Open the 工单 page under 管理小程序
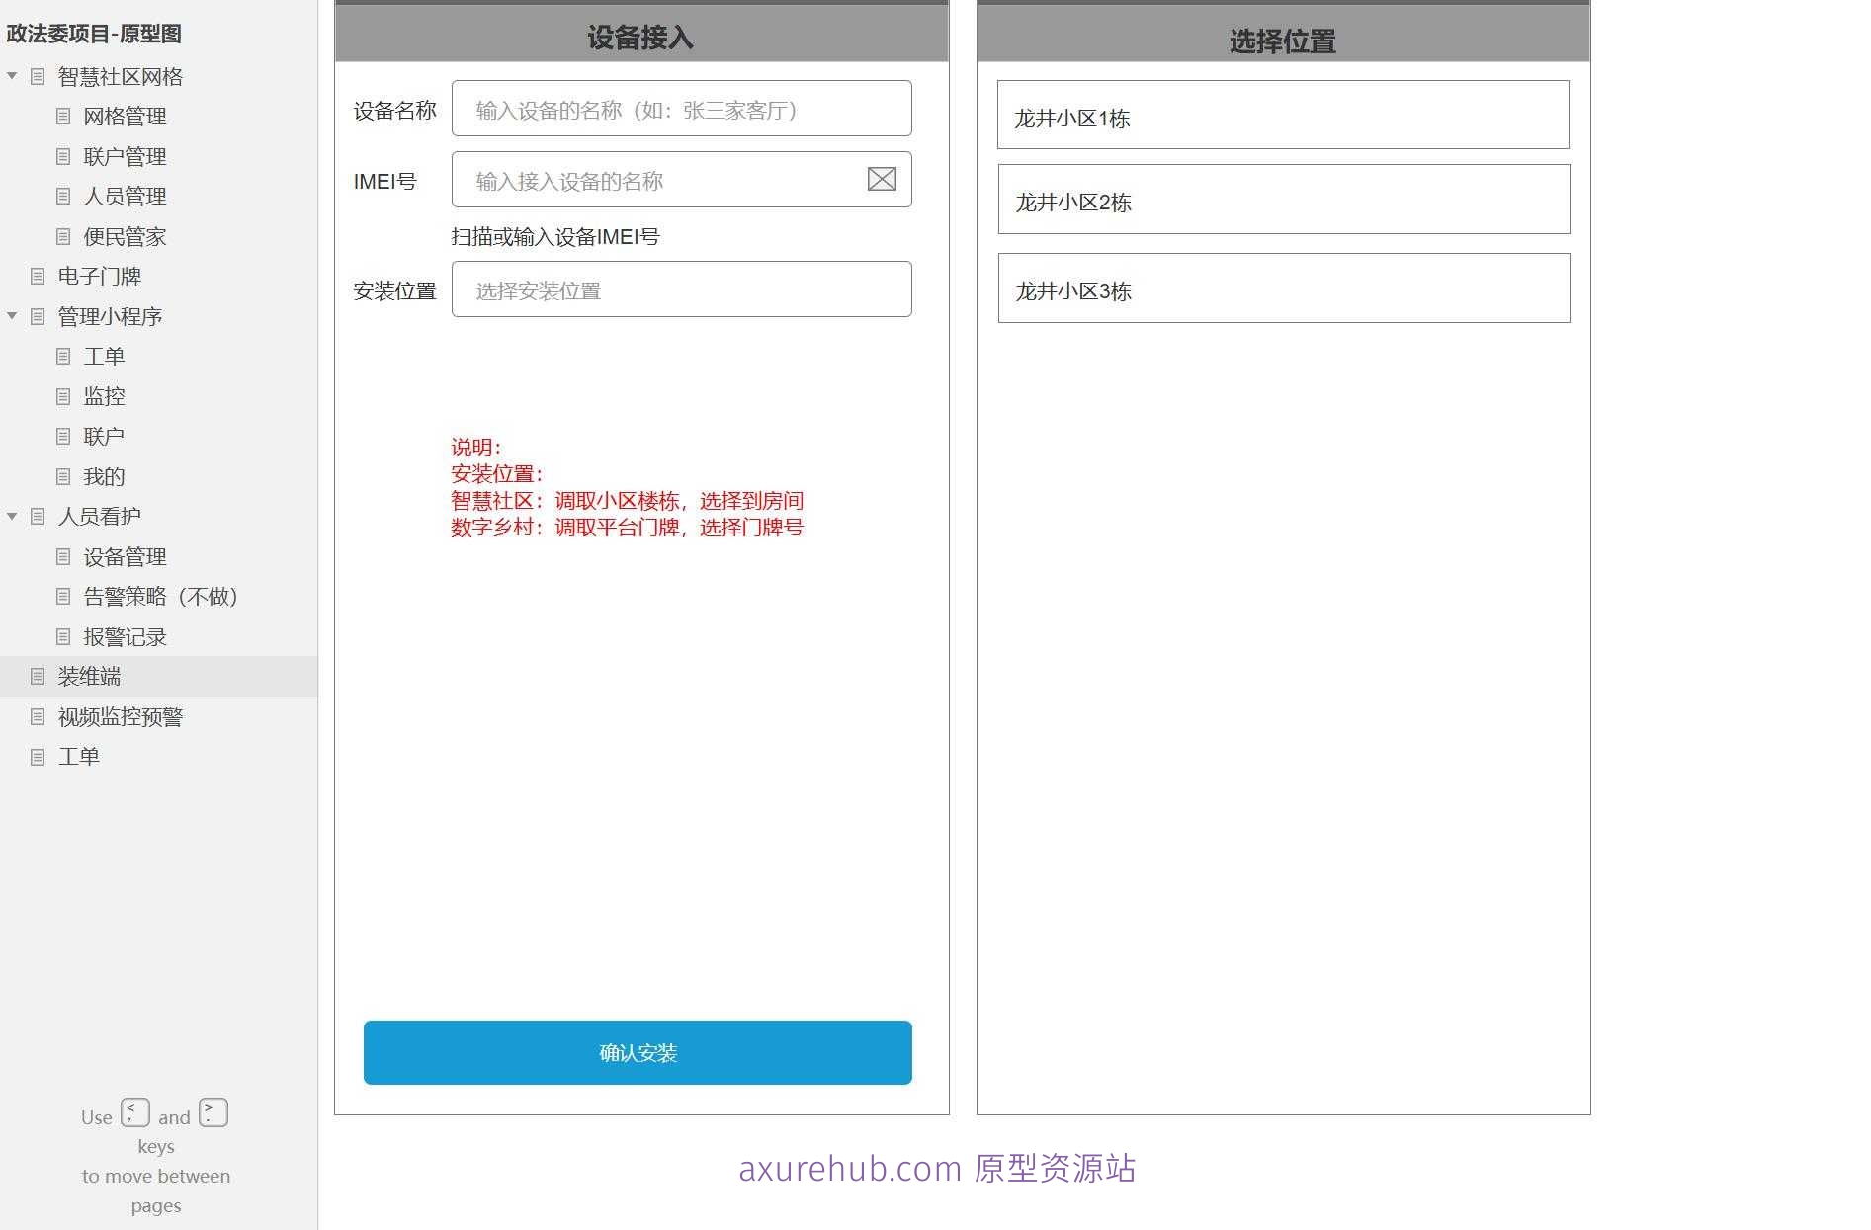1871x1230 pixels. pos(104,357)
